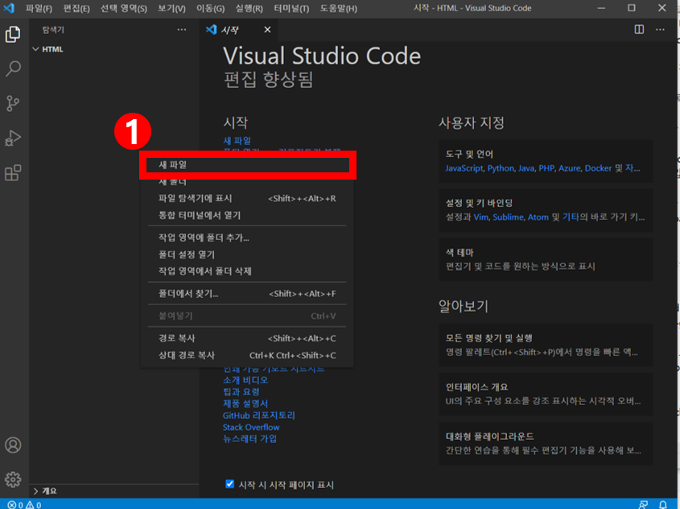680x509 pixels.
Task: Close the 시작 tab
Action: [x=268, y=30]
